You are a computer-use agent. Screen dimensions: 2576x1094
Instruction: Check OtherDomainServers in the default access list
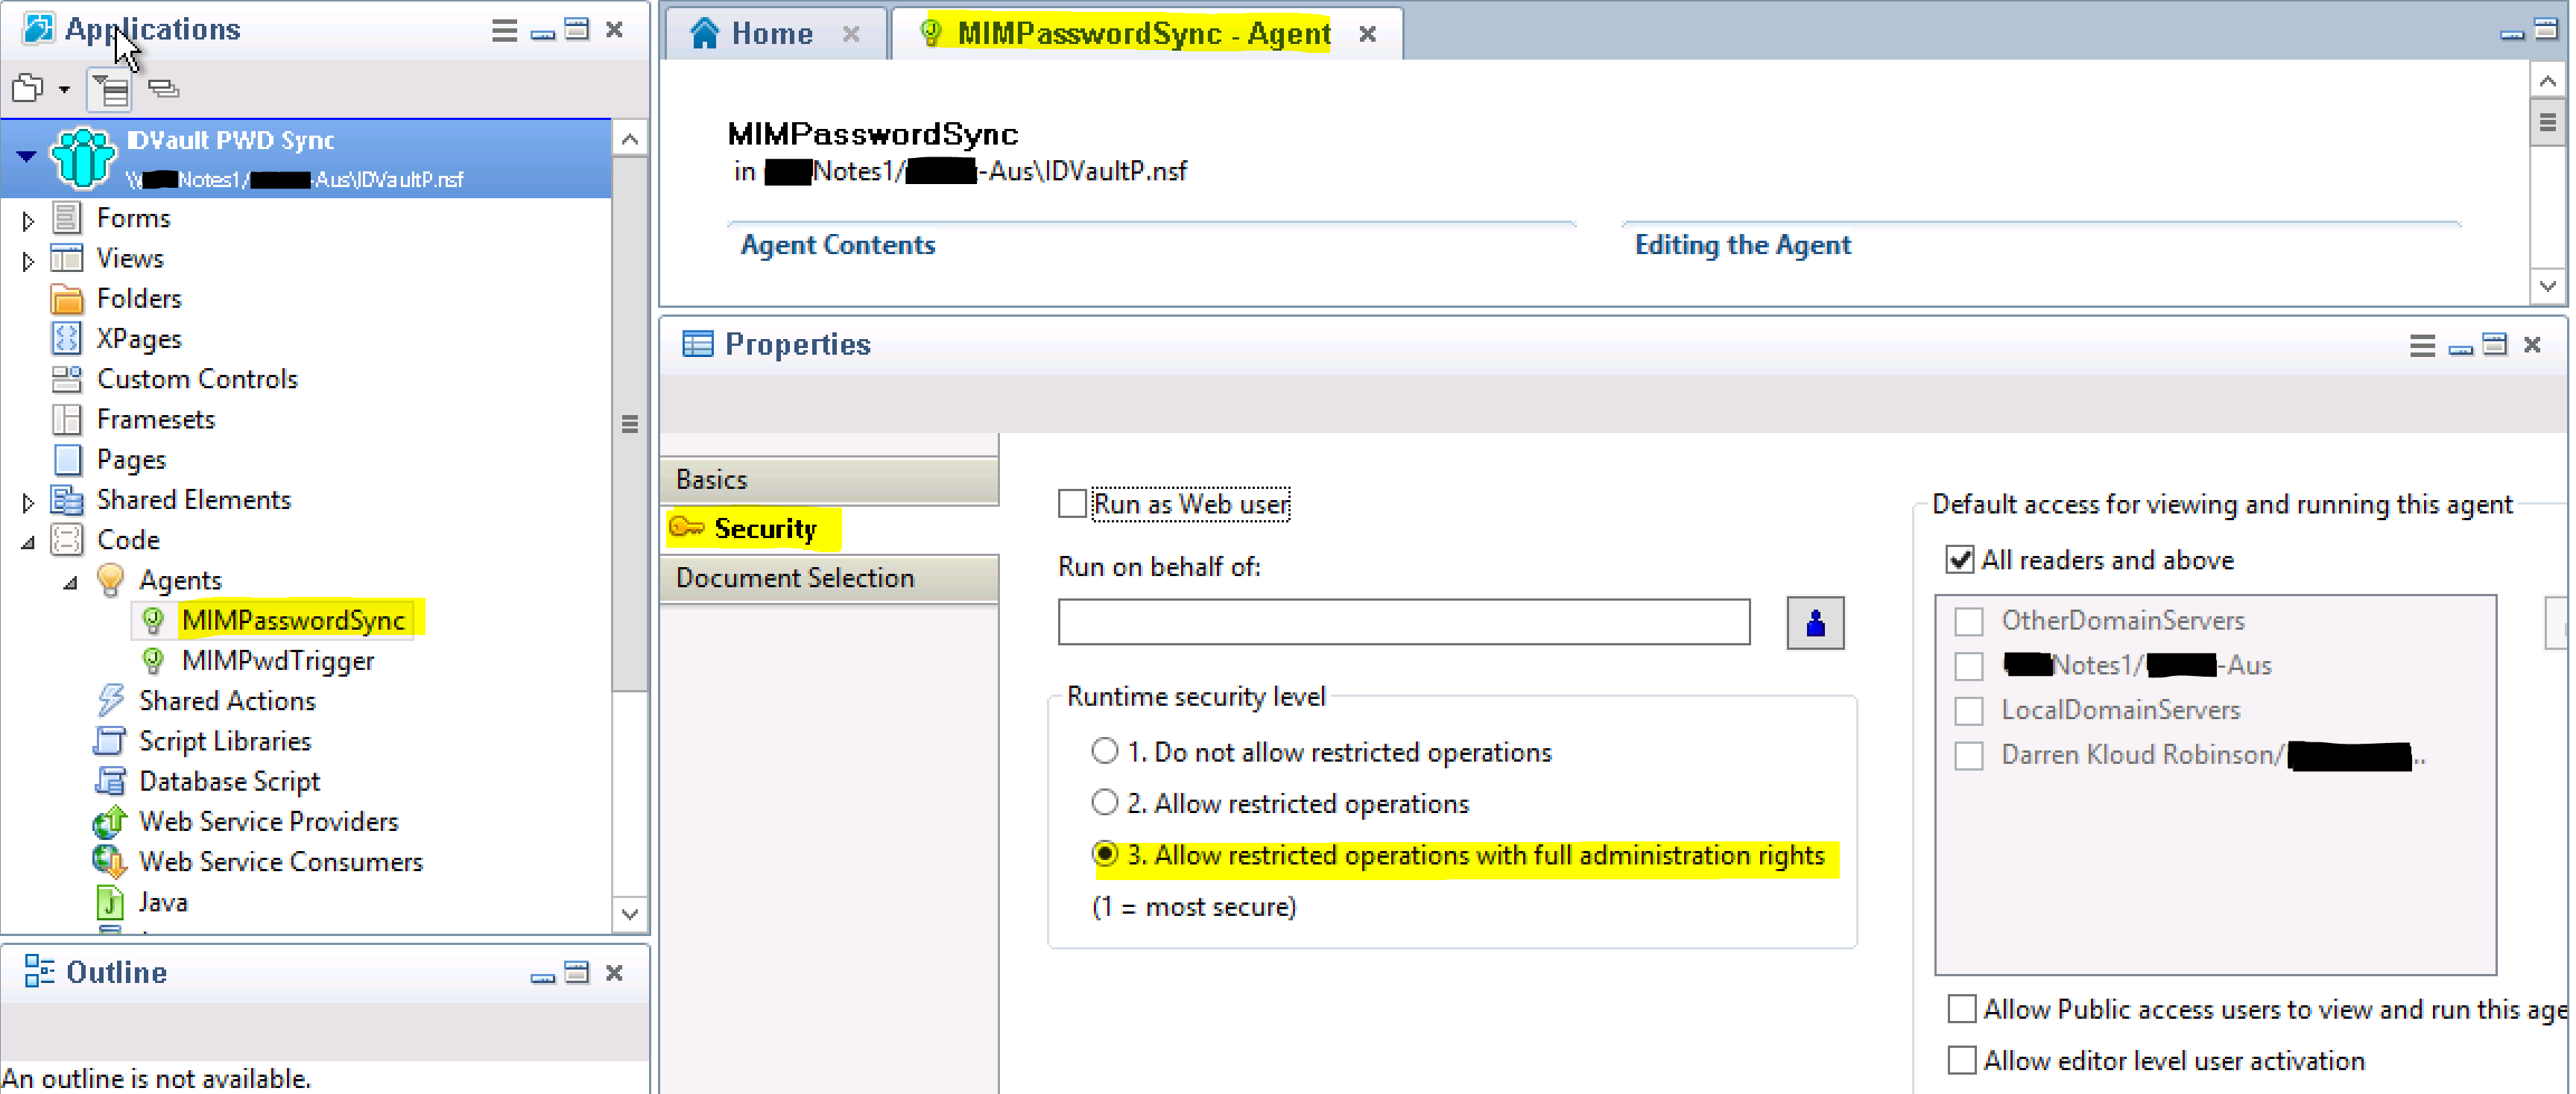(x=1968, y=620)
